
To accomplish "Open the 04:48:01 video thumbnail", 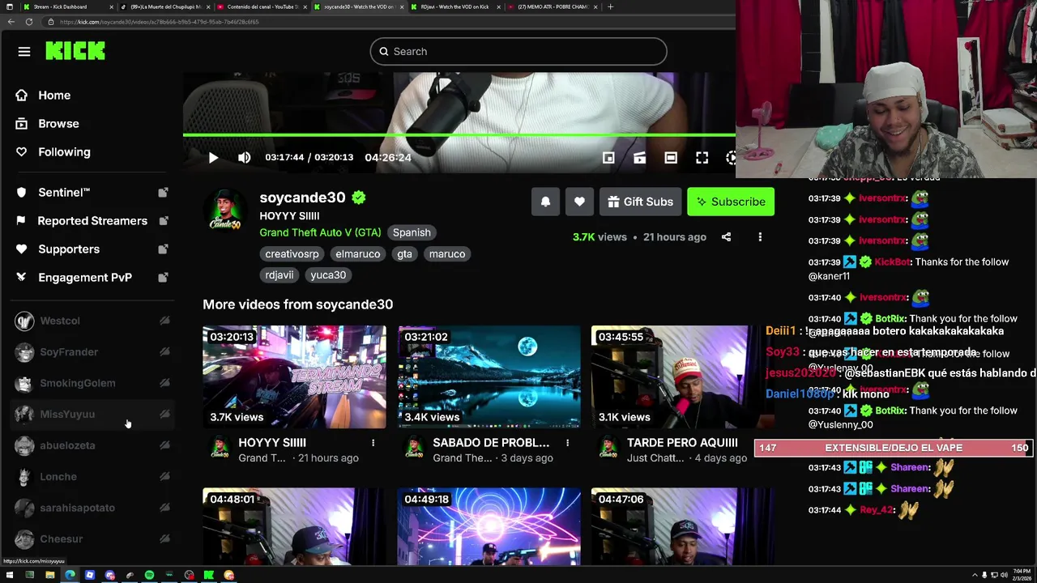I will coord(294,526).
